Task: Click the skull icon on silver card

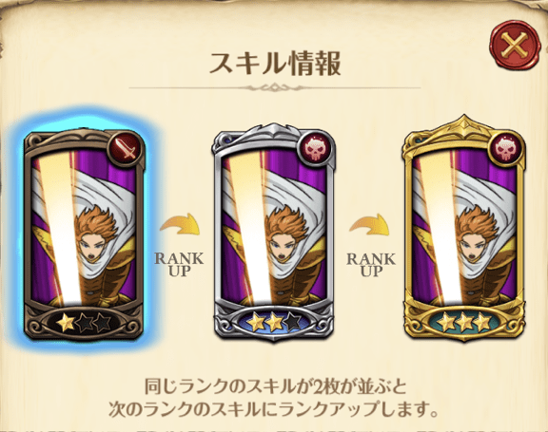Action: coord(316,148)
